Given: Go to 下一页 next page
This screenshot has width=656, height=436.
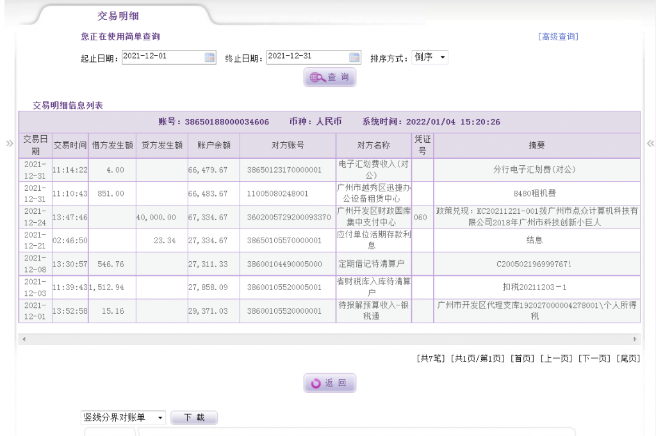Looking at the screenshot, I should (594, 359).
